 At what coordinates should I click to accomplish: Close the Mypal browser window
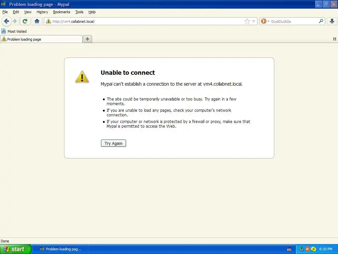(x=334, y=4)
